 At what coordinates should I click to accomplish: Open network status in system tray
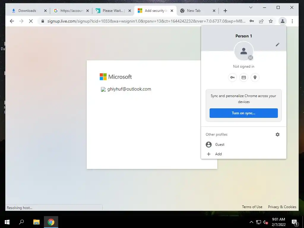(x=259, y=222)
